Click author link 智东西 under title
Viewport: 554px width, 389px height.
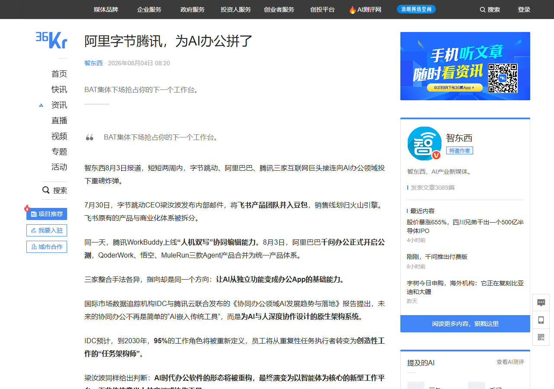pos(93,63)
